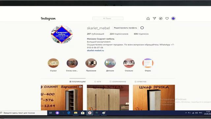The height and width of the screenshot is (119, 211).
Task: Open Task View on the taskbar
Action: point(50,113)
